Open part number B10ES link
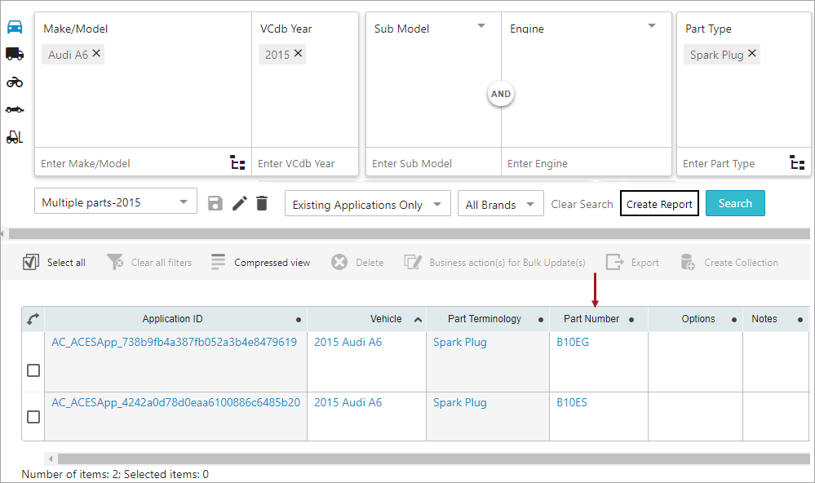Screen dimensions: 815x483 coord(572,402)
